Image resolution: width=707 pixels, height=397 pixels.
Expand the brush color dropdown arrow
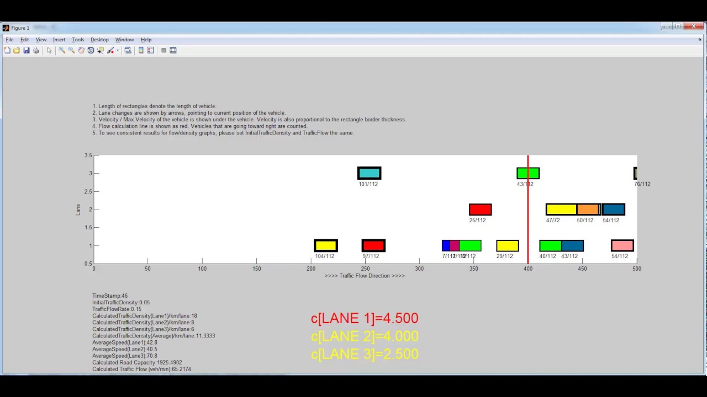coord(118,50)
